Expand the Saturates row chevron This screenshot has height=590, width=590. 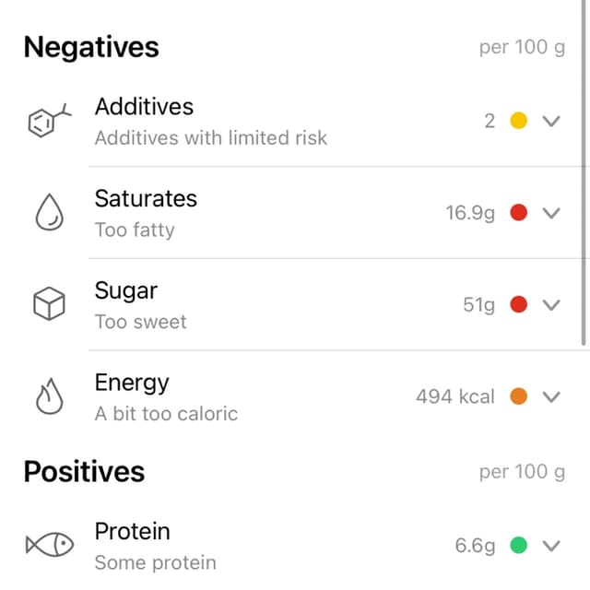[551, 213]
